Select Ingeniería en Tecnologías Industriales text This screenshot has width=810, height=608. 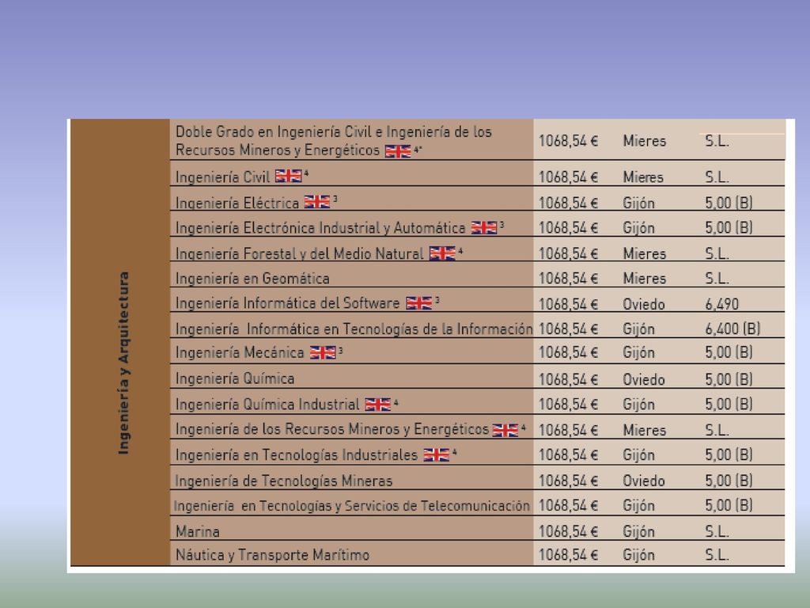coord(296,455)
